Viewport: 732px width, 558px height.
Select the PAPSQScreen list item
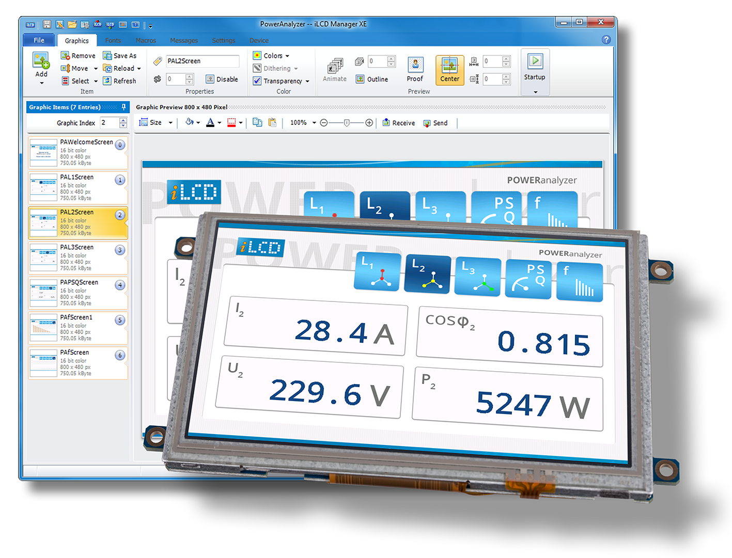(x=78, y=293)
